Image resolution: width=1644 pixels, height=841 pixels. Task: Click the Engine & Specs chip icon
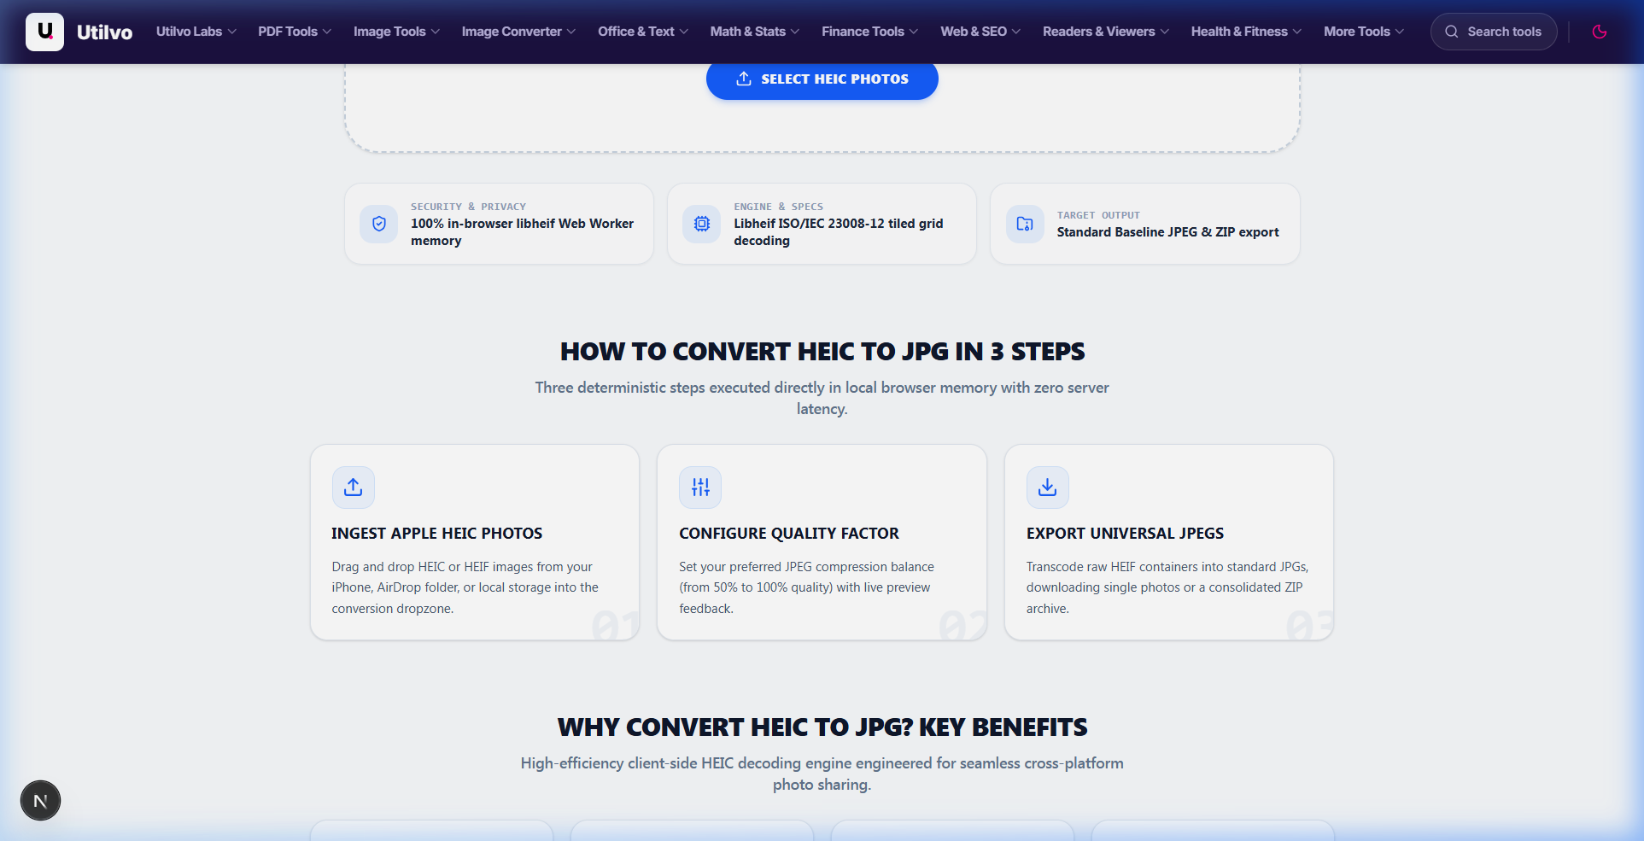pyautogui.click(x=702, y=224)
